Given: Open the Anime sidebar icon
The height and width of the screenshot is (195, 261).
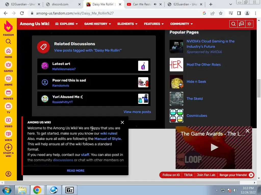Looking at the screenshot, I should point(8,79).
